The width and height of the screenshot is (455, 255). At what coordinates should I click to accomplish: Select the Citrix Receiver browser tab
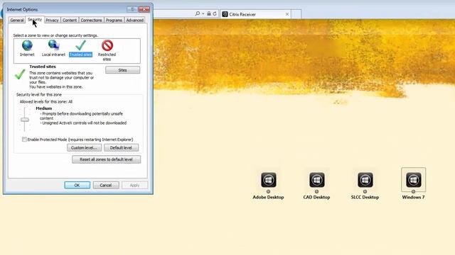pos(256,14)
